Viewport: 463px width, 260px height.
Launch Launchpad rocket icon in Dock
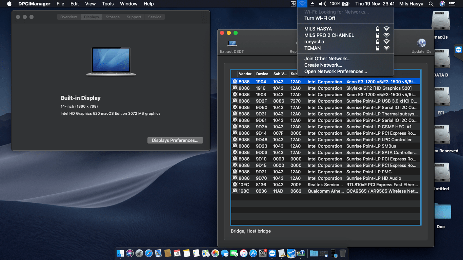pos(139,253)
